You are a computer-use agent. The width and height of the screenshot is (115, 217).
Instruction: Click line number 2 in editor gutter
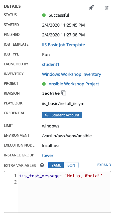[15, 182]
